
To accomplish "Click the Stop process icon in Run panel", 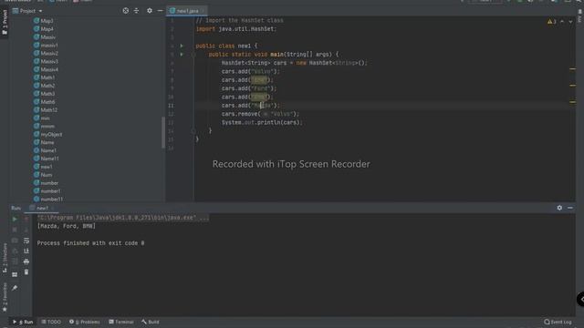I will (x=15, y=230).
